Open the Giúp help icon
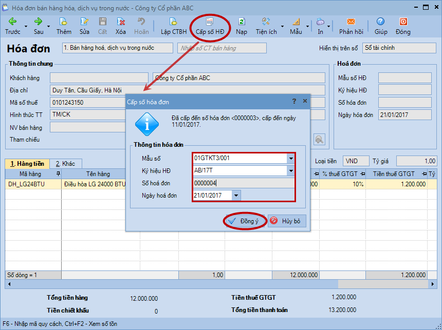Screen dimensions: 442x330 380,22
